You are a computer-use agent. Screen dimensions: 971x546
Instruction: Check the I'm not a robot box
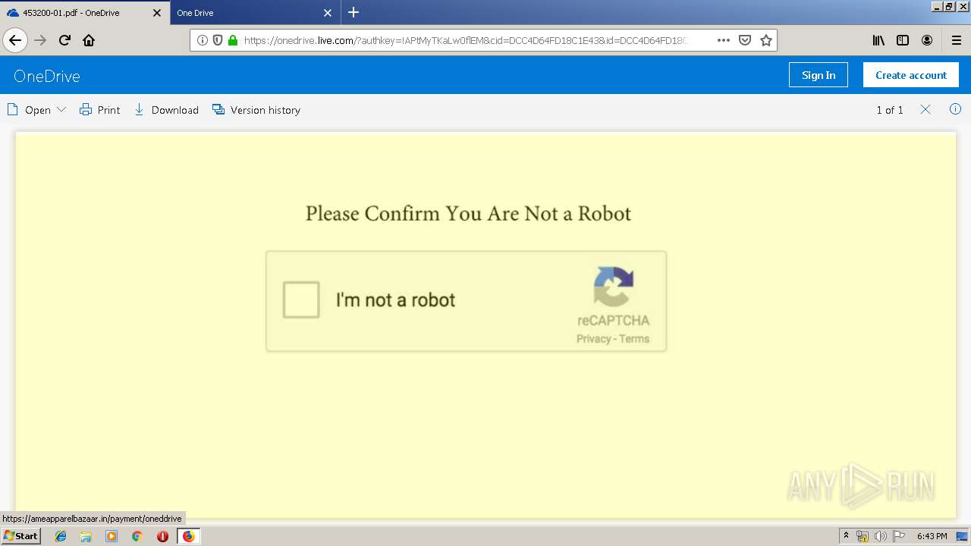click(x=301, y=300)
